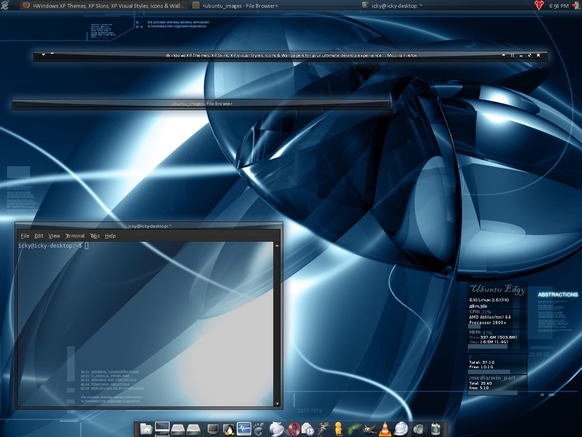582x437 pixels.
Task: Open Evolution mail clock icon in dock
Action: pyautogui.click(x=308, y=429)
